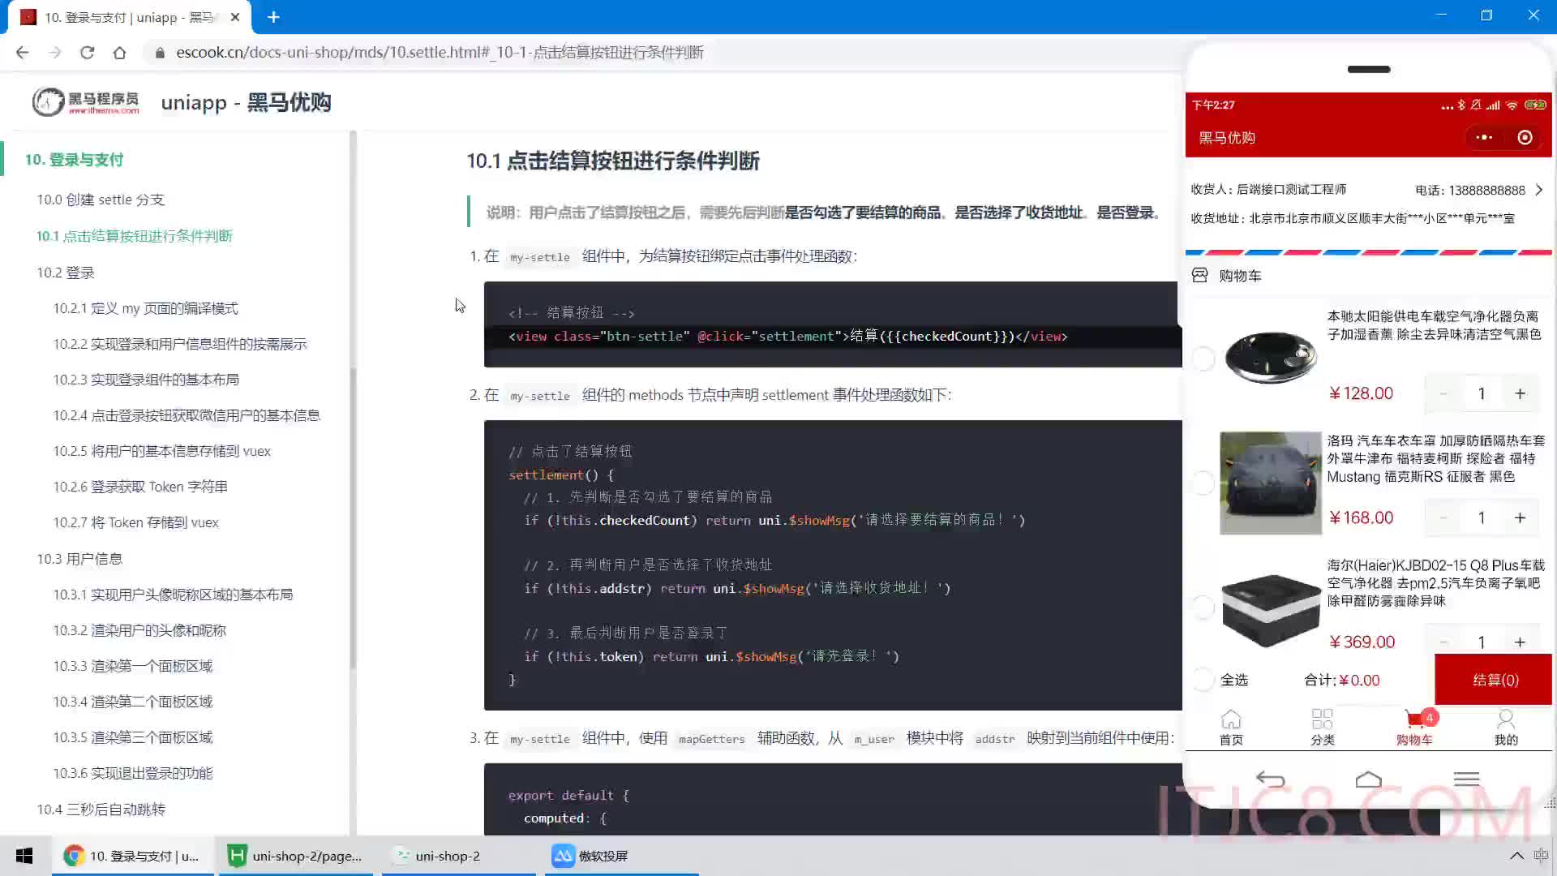Close the 登录与支付 browser tab

coord(235,17)
